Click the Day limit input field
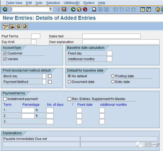This screenshot has height=151, width=163. point(34,42)
